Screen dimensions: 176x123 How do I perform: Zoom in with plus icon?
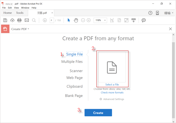(89, 20)
